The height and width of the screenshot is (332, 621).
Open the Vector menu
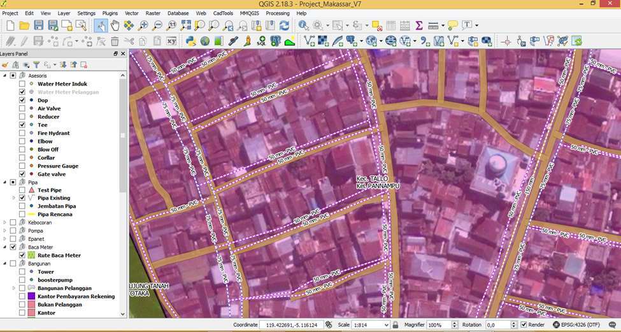click(x=131, y=13)
